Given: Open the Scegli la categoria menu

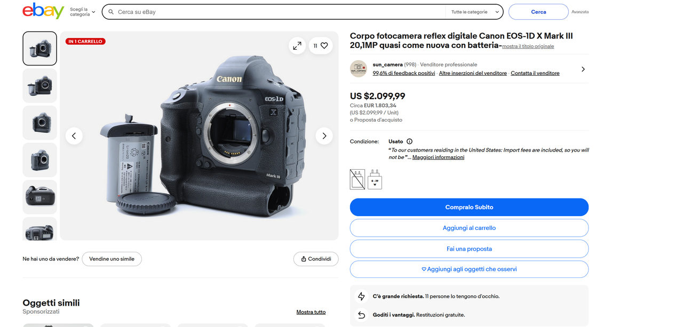Looking at the screenshot, I should tap(83, 12).
